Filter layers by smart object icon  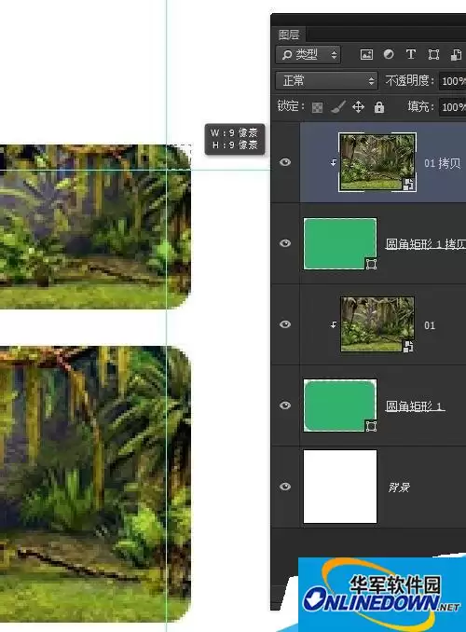tap(456, 54)
